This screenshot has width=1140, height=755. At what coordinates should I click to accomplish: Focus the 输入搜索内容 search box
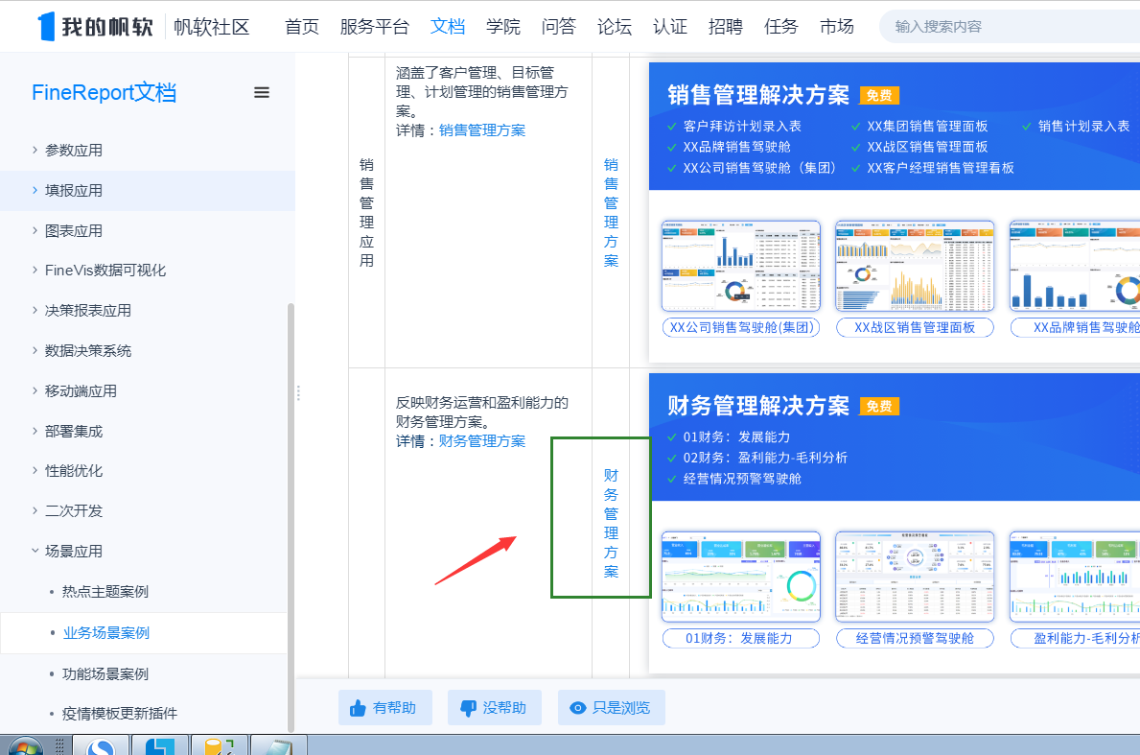pos(1011,27)
